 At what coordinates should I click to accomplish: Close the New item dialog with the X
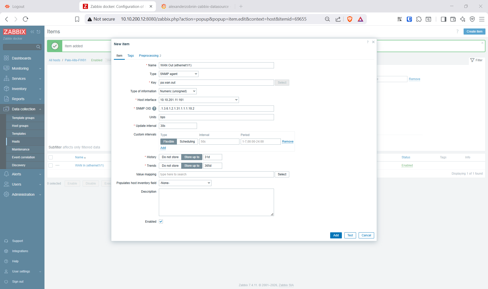click(373, 42)
